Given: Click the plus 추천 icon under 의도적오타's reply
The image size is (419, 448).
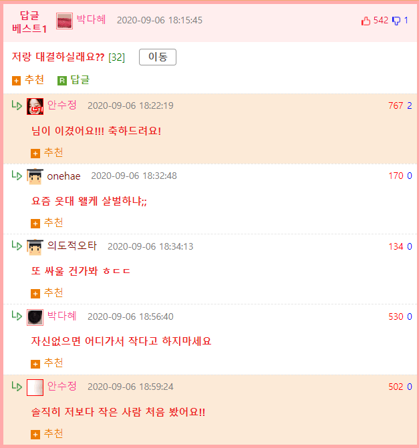Looking at the screenshot, I should pos(35,294).
